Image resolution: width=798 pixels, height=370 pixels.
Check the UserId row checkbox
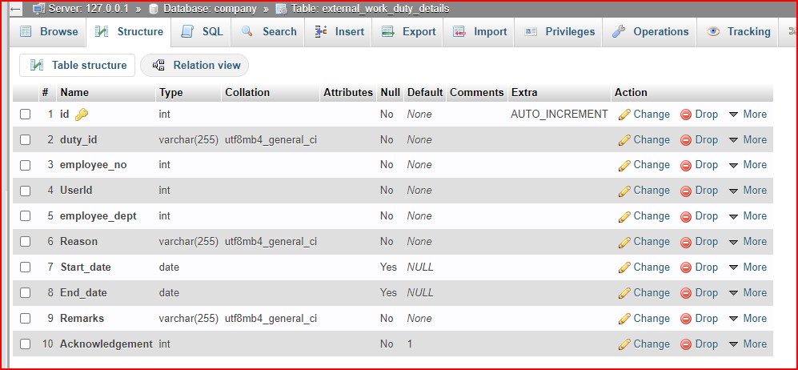point(26,191)
